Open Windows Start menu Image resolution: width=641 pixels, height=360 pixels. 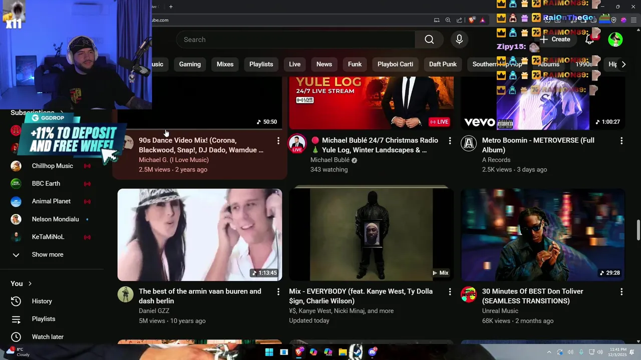269,352
